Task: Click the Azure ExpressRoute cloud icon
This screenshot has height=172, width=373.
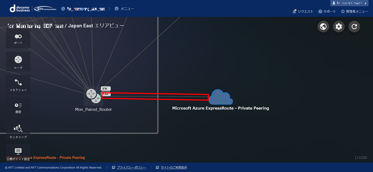Action: point(221,97)
